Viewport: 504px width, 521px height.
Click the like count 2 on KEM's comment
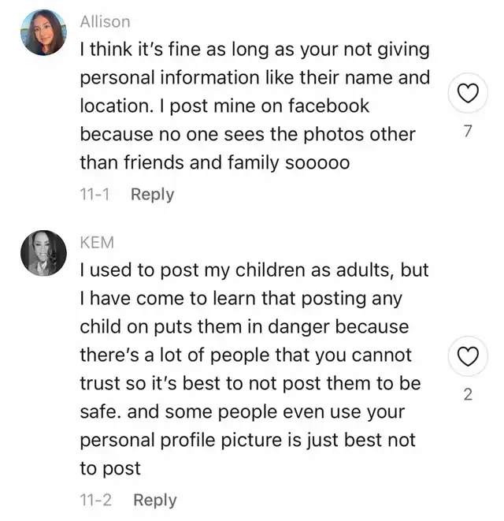tap(468, 395)
